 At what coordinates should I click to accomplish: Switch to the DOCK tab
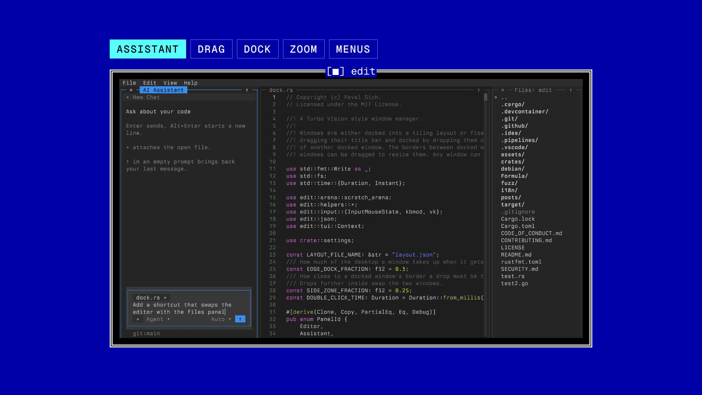point(257,49)
